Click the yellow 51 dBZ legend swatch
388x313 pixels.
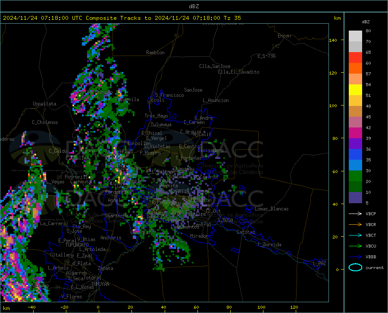pos(355,90)
